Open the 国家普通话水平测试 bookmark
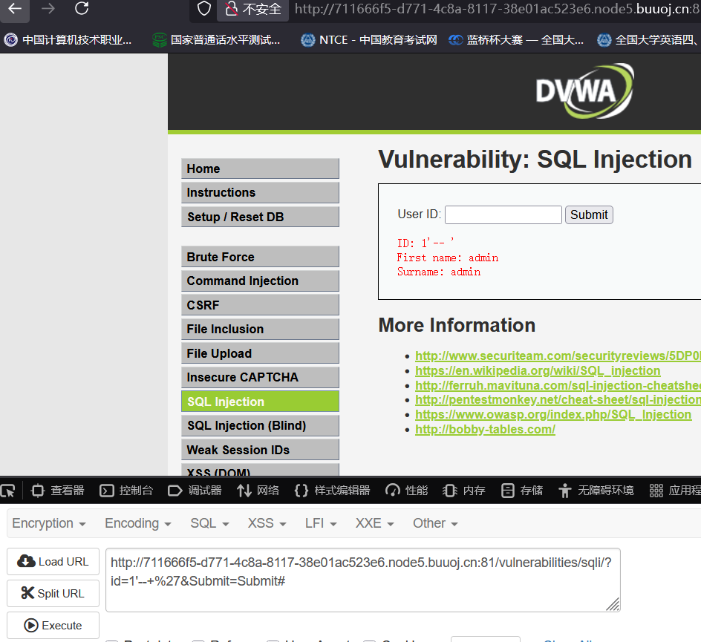This screenshot has width=701, height=642. coord(216,40)
